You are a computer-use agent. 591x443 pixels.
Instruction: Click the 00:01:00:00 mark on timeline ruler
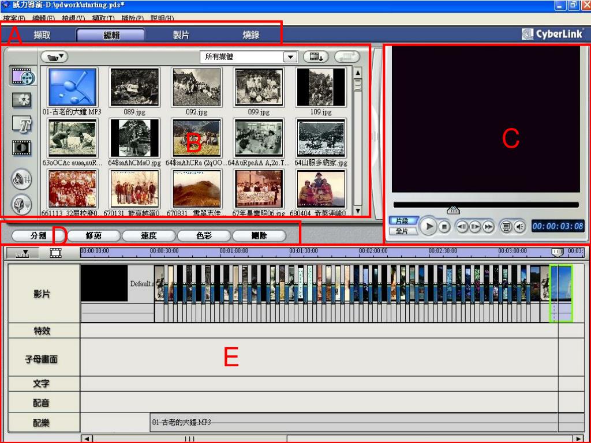click(x=234, y=250)
